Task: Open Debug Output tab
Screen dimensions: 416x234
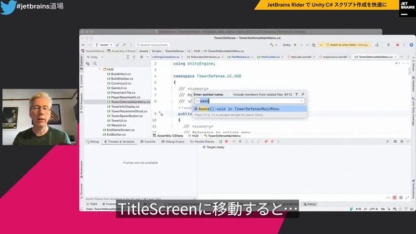Action: point(173,142)
